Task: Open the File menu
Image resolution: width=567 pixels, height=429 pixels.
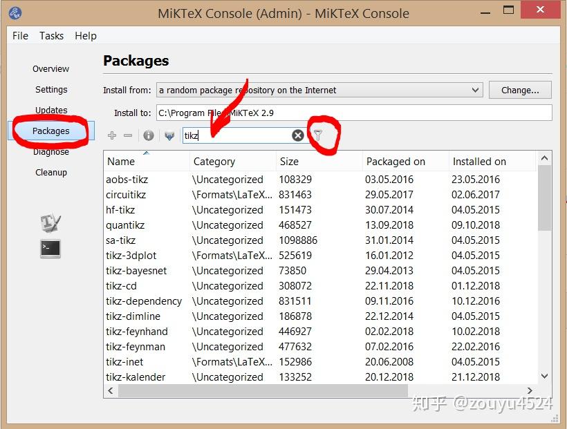Action: [x=20, y=36]
